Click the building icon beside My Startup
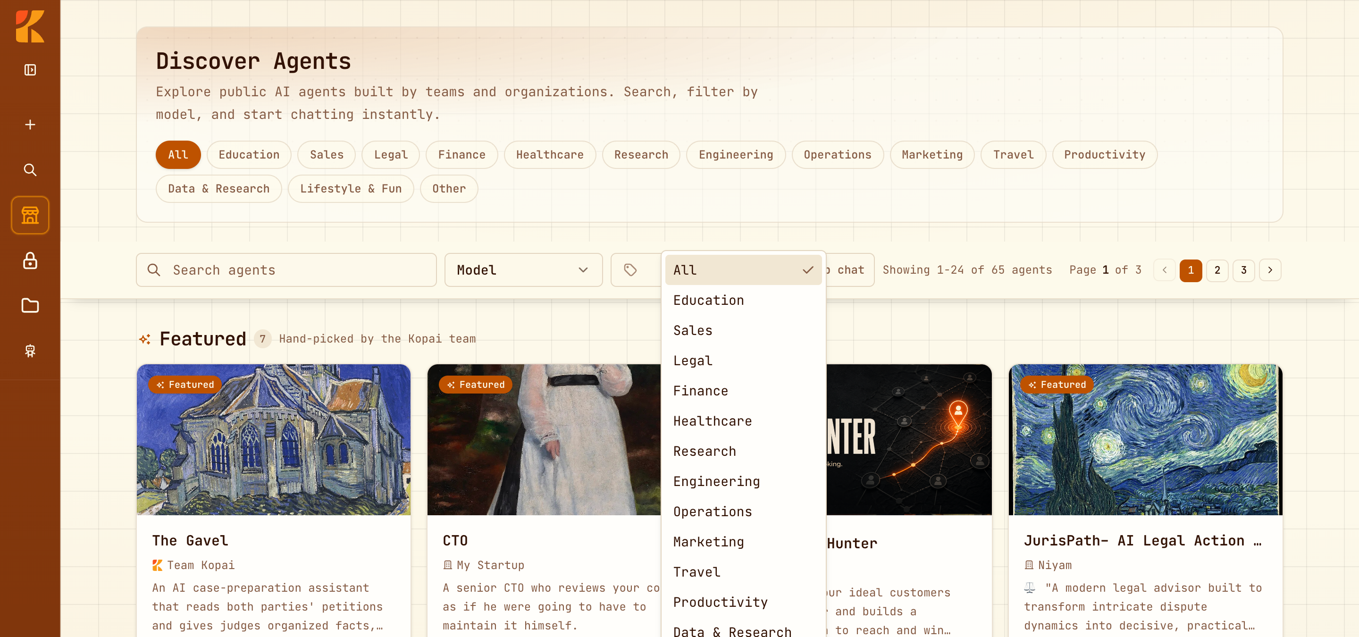Viewport: 1359px width, 637px height. click(x=447, y=565)
